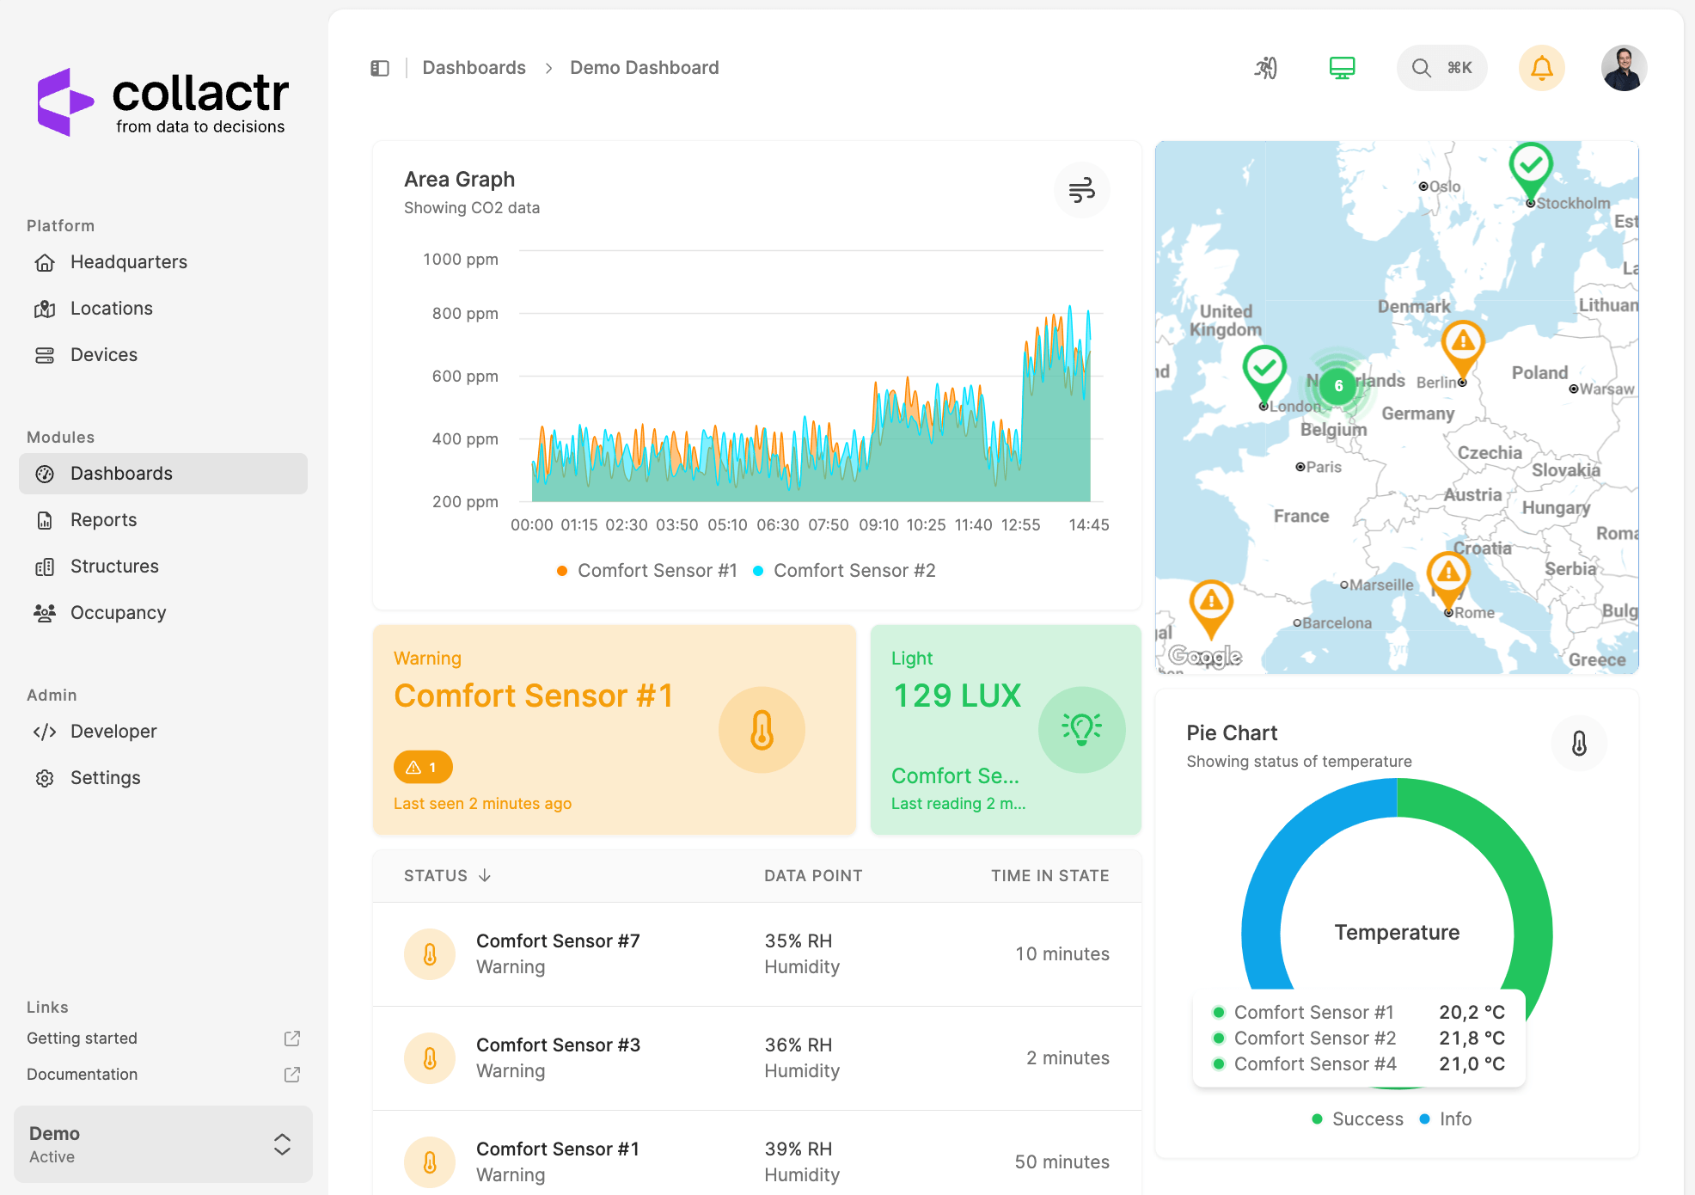Expand the Dashboards breadcrumb chevron
This screenshot has width=1695, height=1195.
point(548,68)
